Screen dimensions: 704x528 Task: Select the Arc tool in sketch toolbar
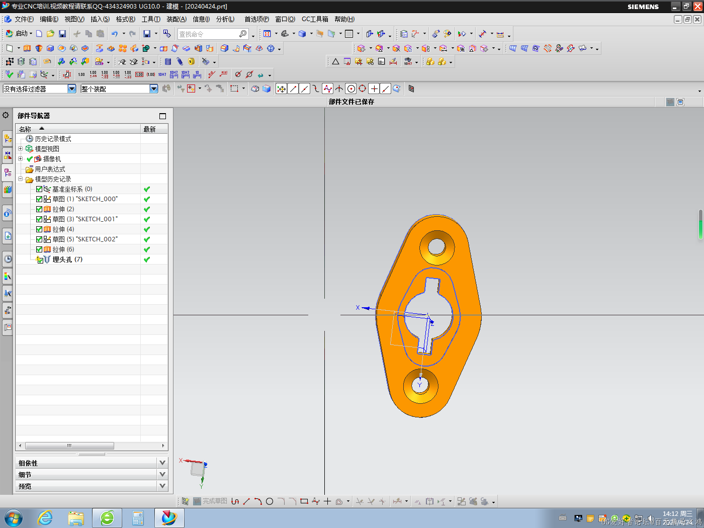coord(258,501)
